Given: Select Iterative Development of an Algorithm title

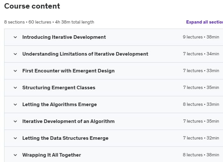Looking at the screenshot, I should pos(68,121).
